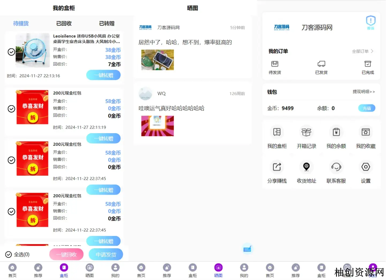Open 我的盒柜 icon in profile grid

(x=277, y=132)
